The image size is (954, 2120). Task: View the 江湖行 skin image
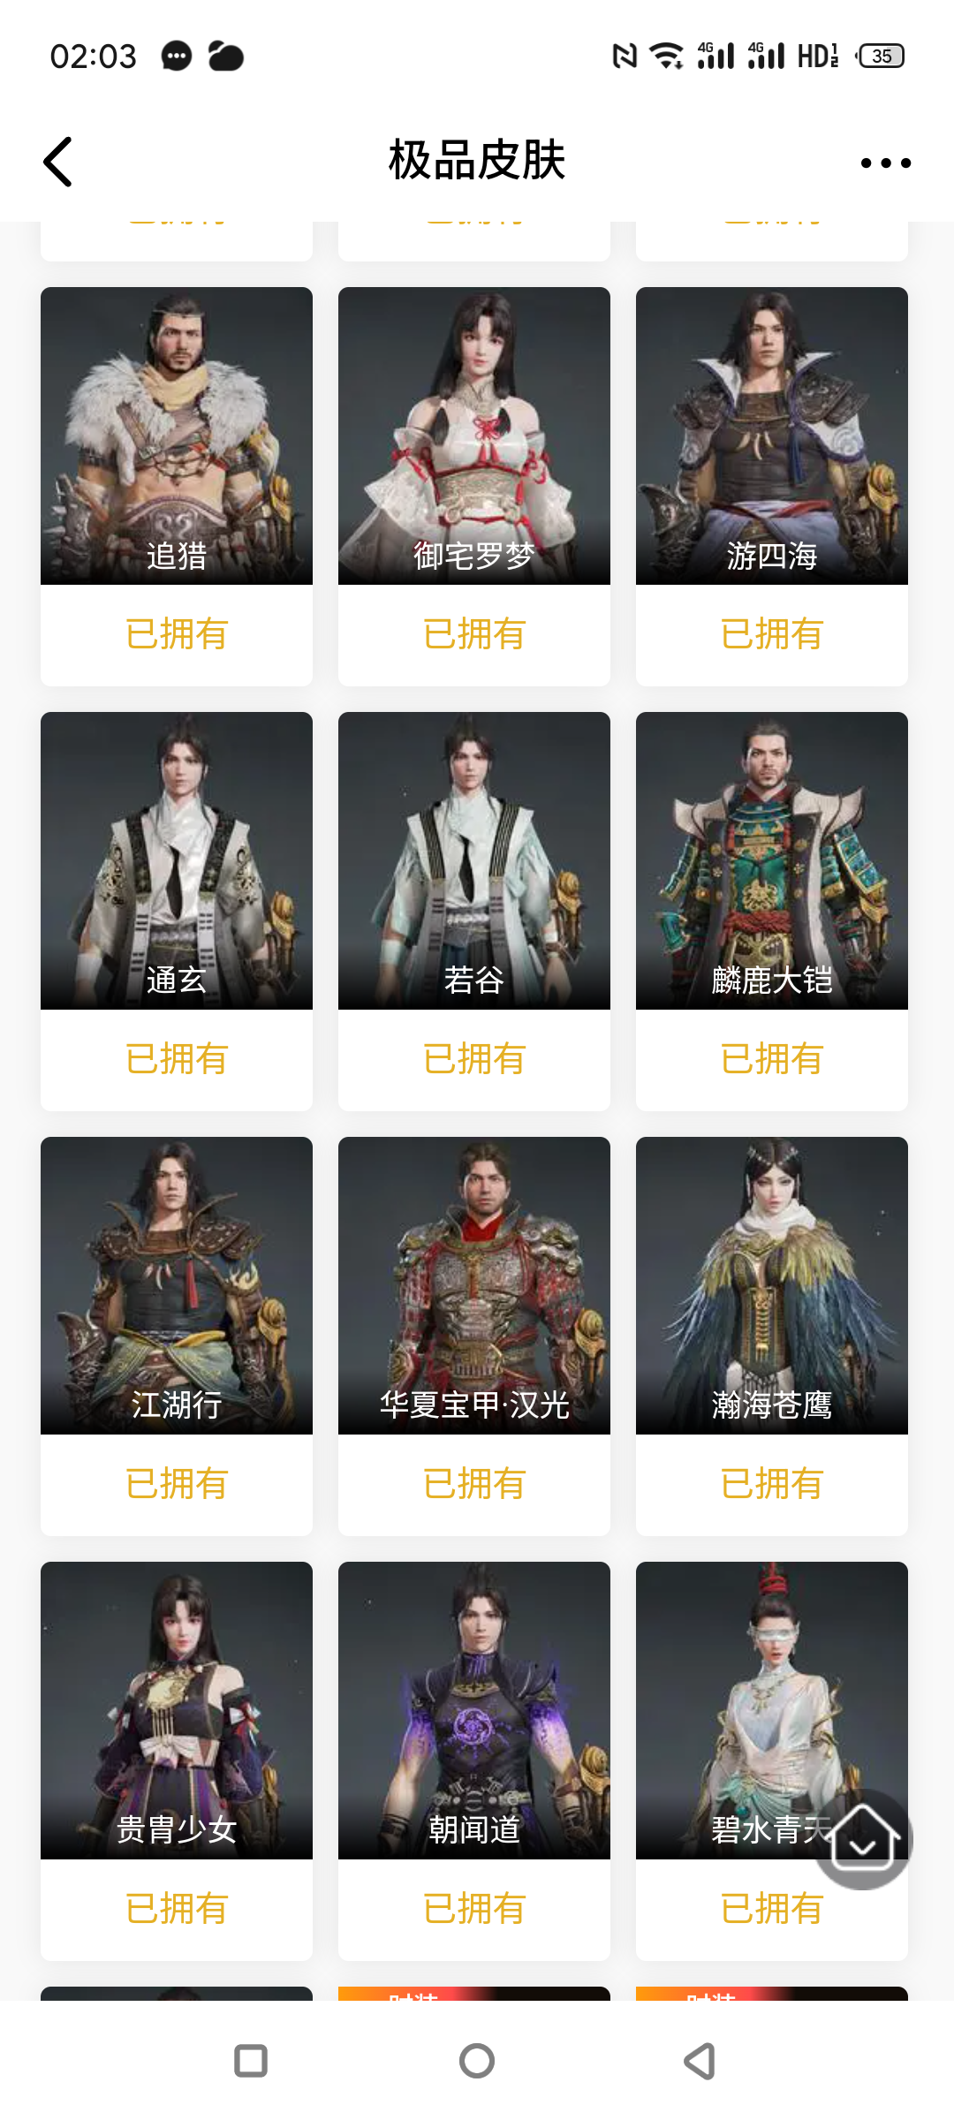point(177,1285)
